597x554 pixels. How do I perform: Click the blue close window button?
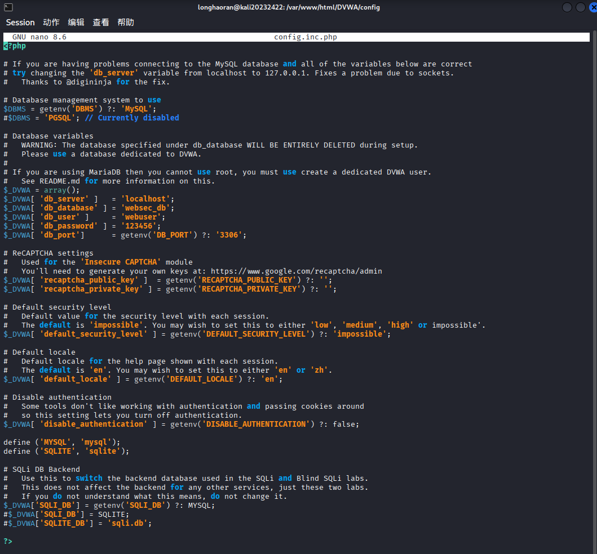[593, 7]
